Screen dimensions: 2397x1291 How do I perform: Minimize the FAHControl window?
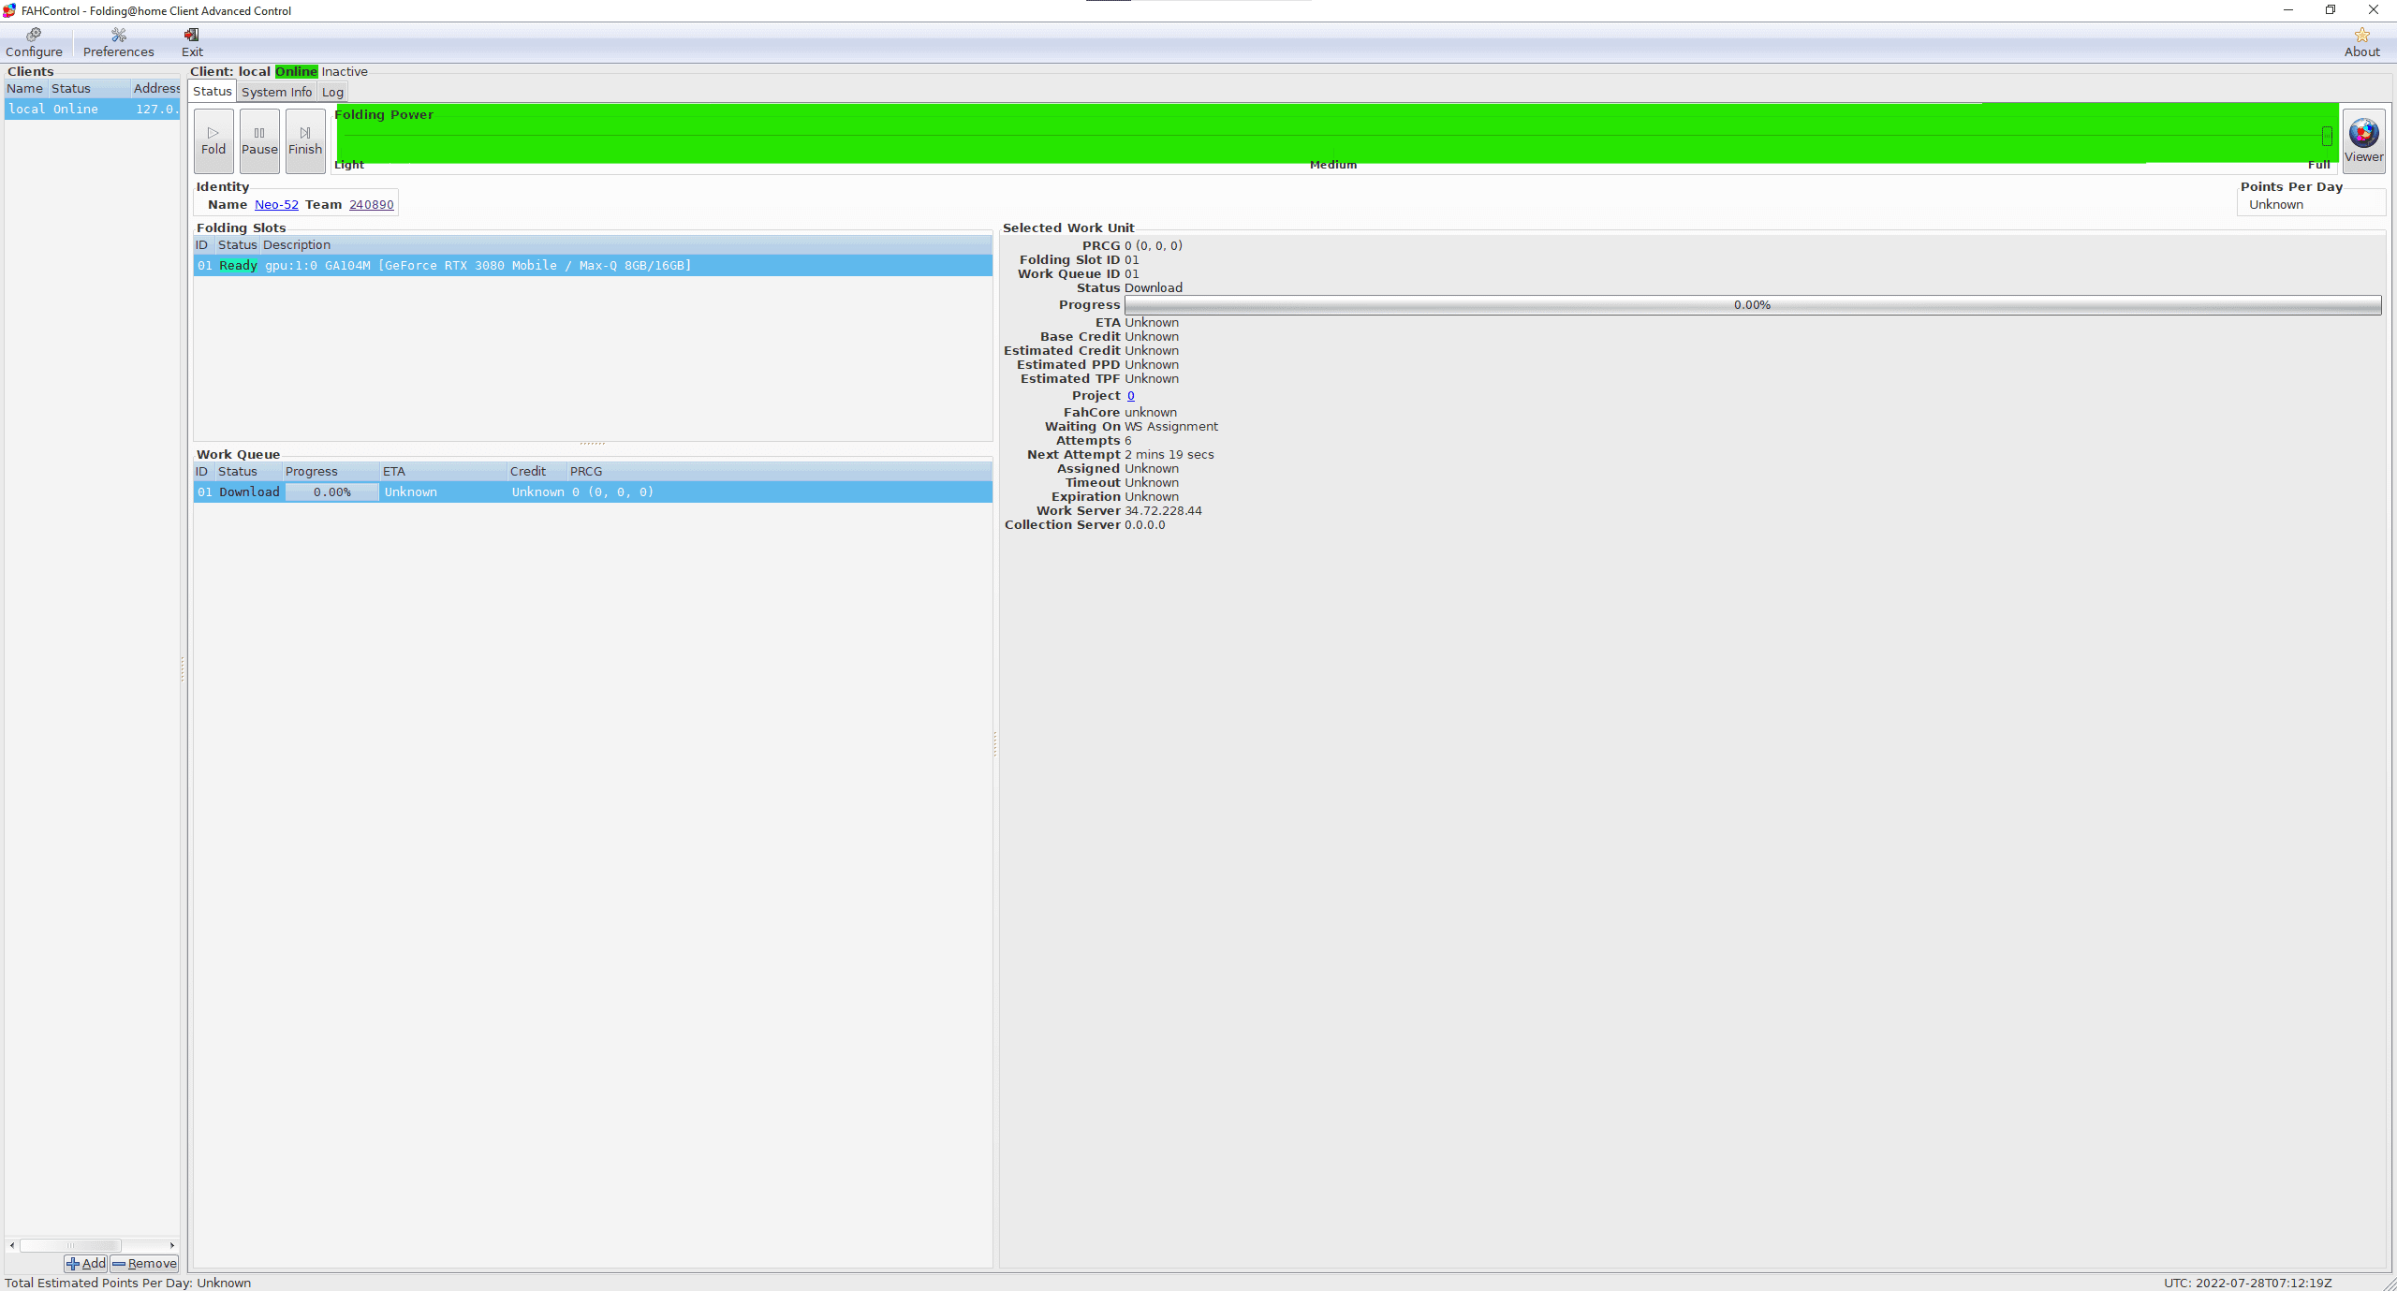pyautogui.click(x=2287, y=10)
